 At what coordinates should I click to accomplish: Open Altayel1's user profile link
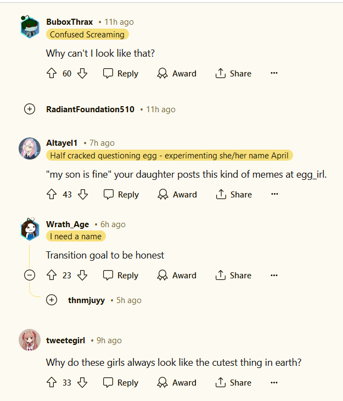(62, 143)
